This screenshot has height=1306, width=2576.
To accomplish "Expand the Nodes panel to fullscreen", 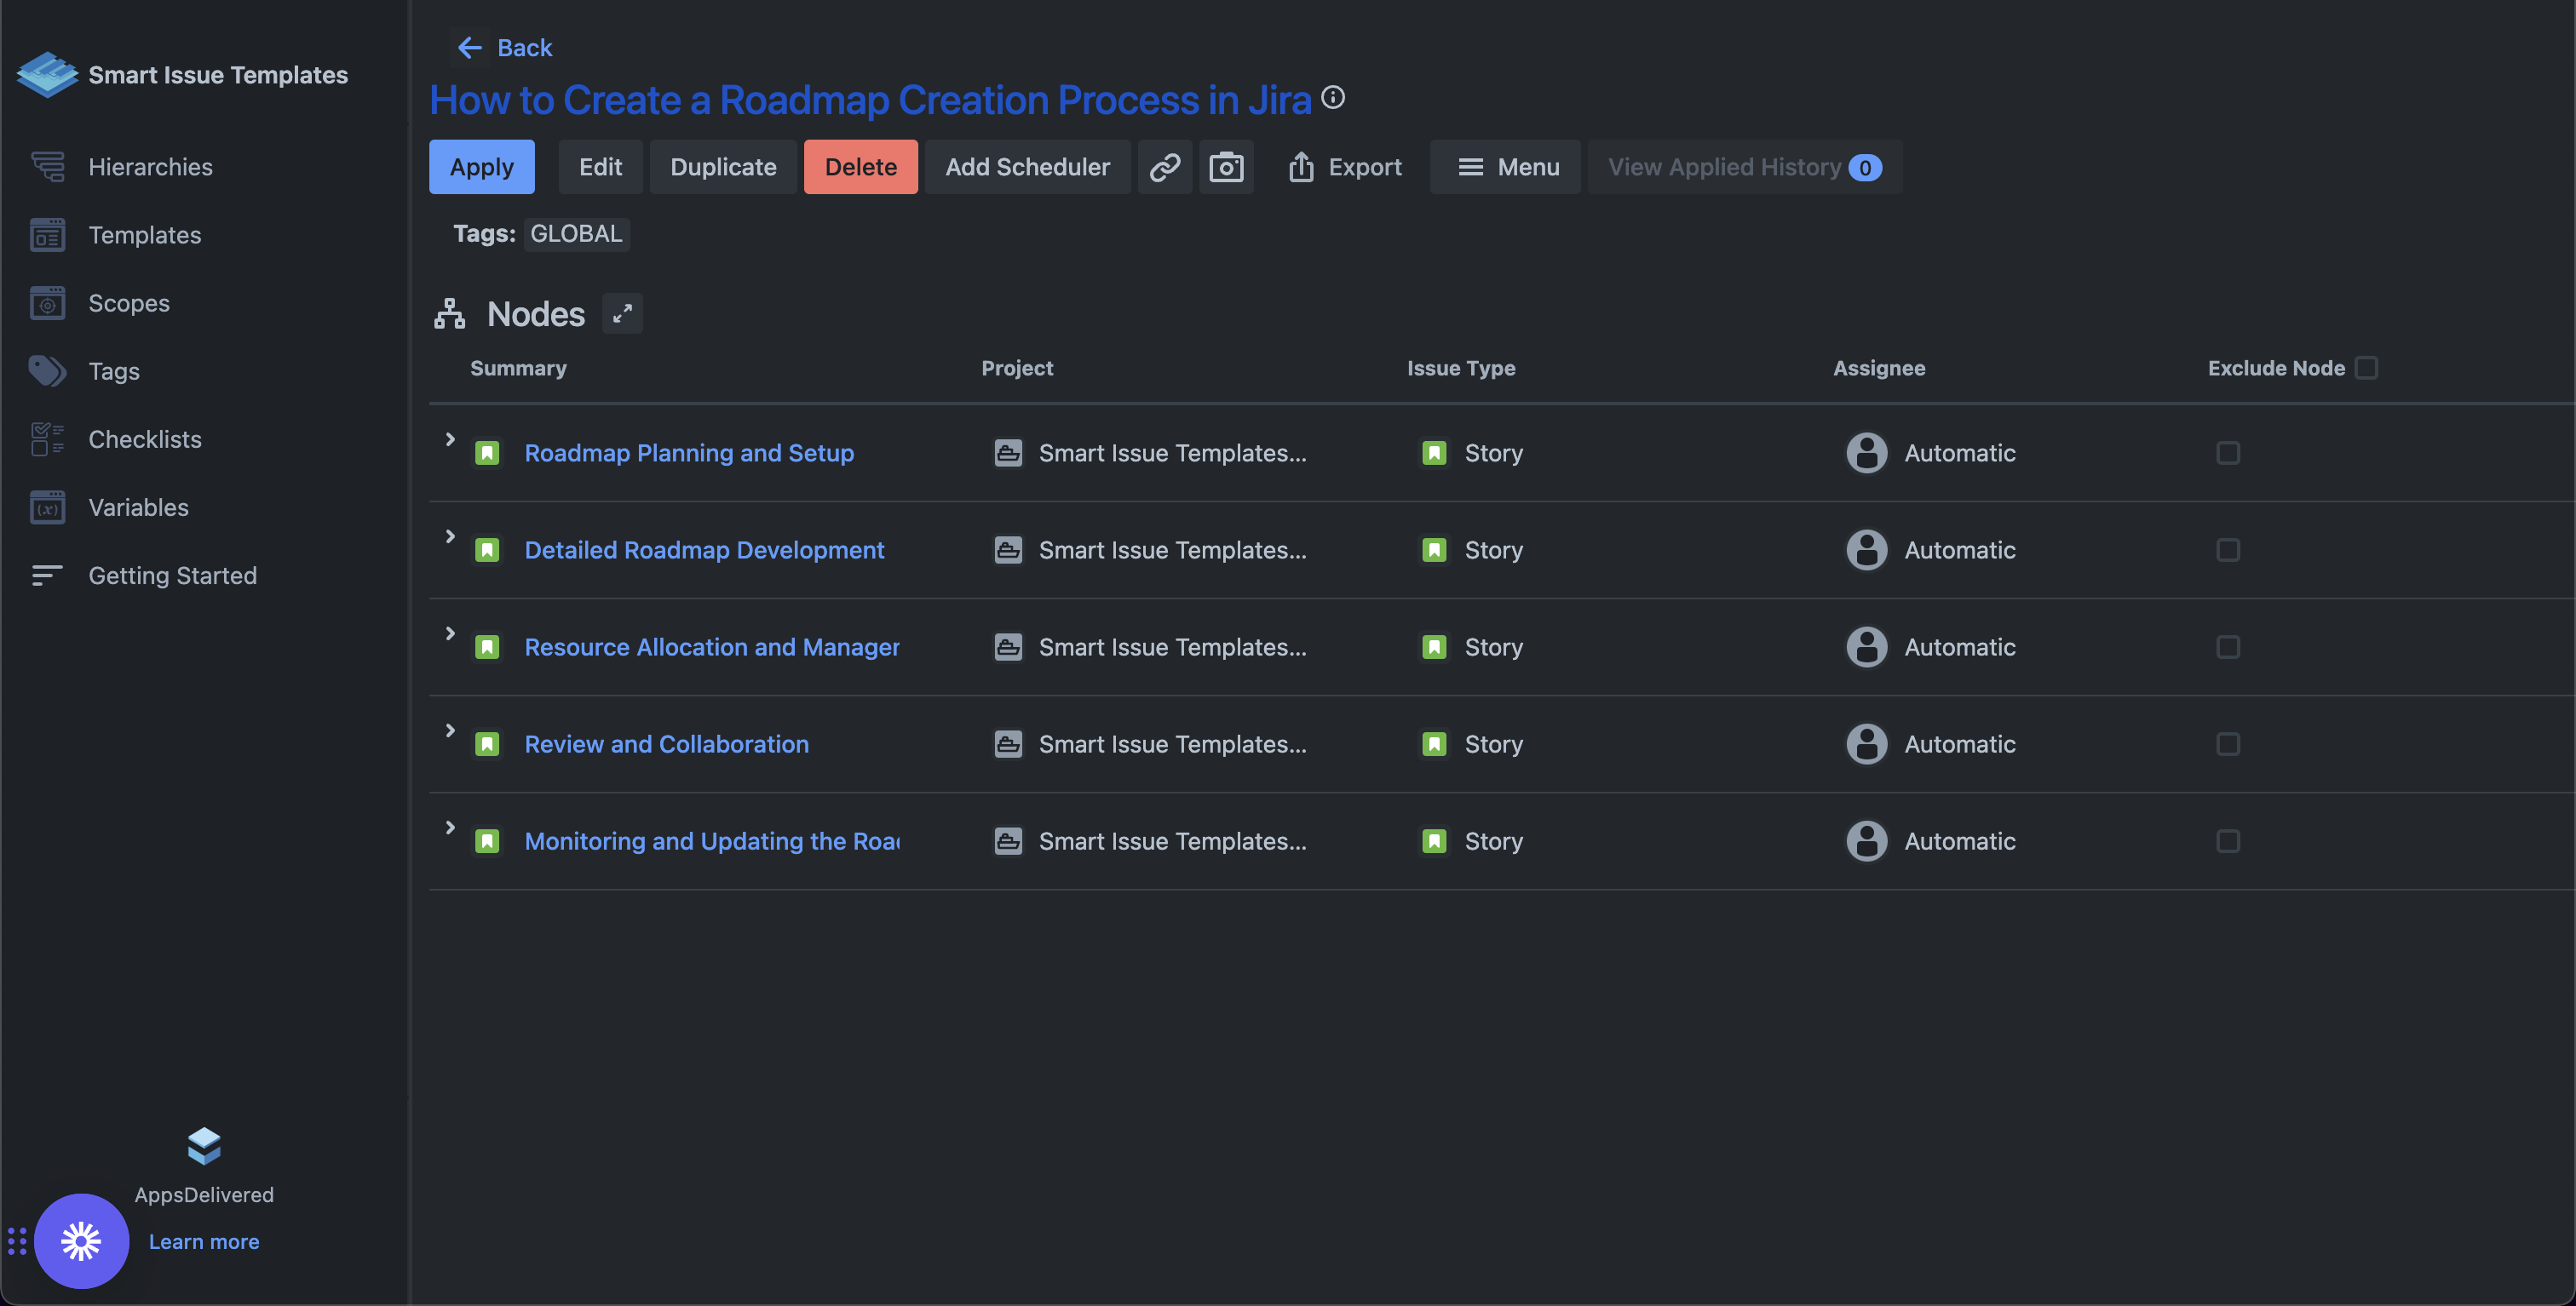I will coord(622,314).
